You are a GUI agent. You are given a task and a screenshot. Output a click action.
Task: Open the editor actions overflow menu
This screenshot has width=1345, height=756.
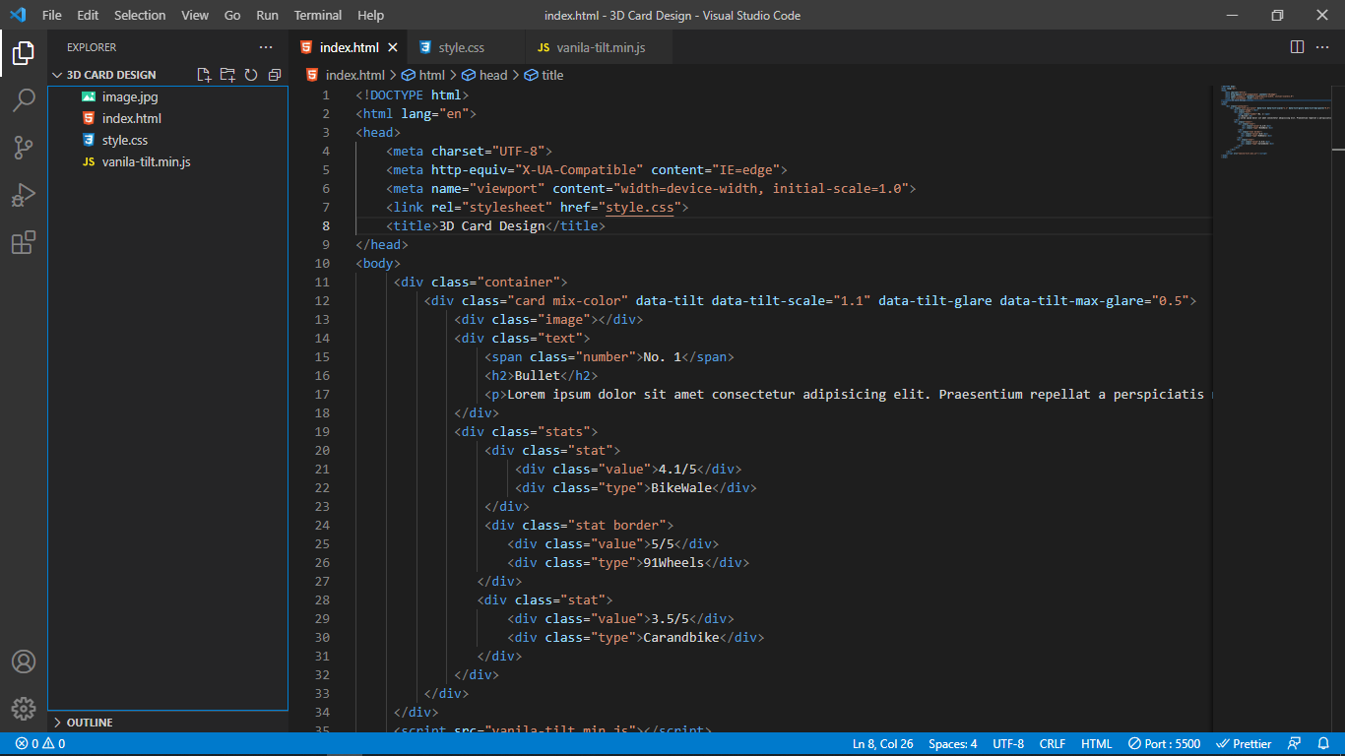tap(1322, 46)
